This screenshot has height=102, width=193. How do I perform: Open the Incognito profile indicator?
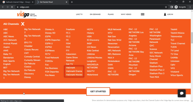click(180, 7)
